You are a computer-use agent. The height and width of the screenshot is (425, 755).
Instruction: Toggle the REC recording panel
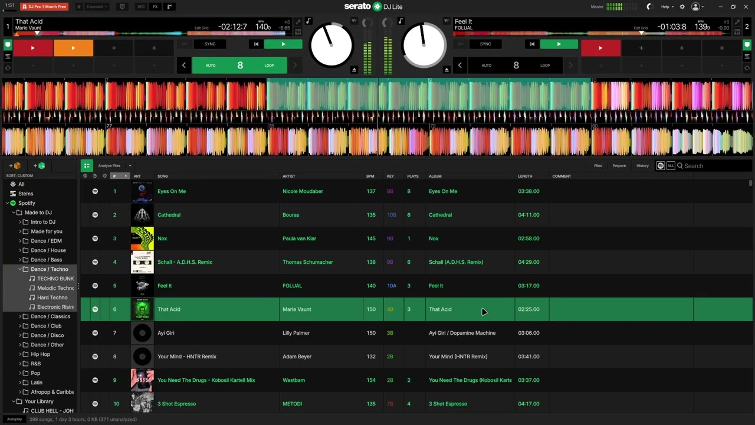tap(141, 6)
